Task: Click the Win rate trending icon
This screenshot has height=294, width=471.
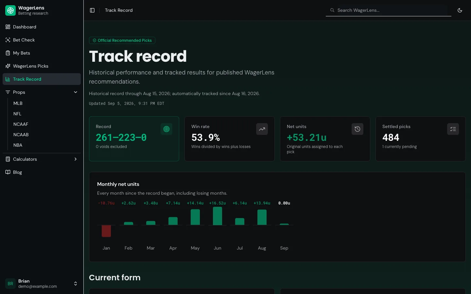Action: tap(262, 129)
